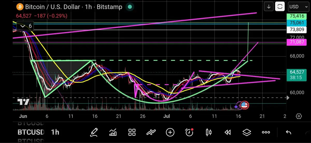Screen dimensions: 311x143
Task: Change the chart type line icon
Action: pos(151,133)
